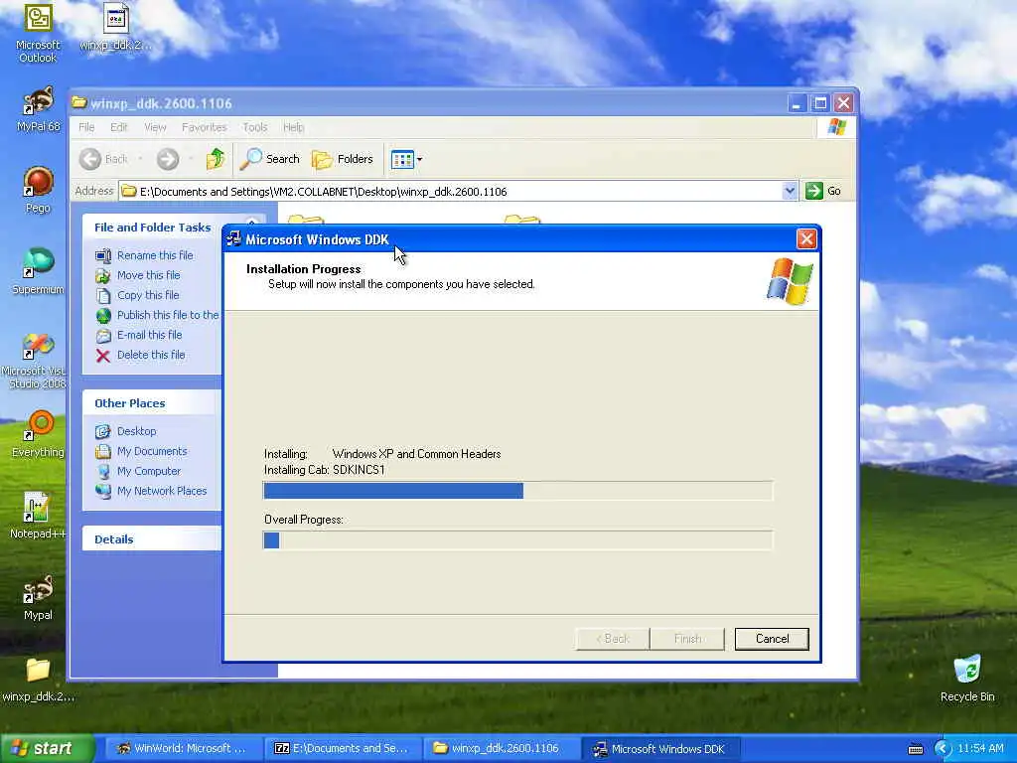This screenshot has width=1017, height=763.
Task: Collapse the File and Folder Tasks header
Action: click(x=152, y=228)
